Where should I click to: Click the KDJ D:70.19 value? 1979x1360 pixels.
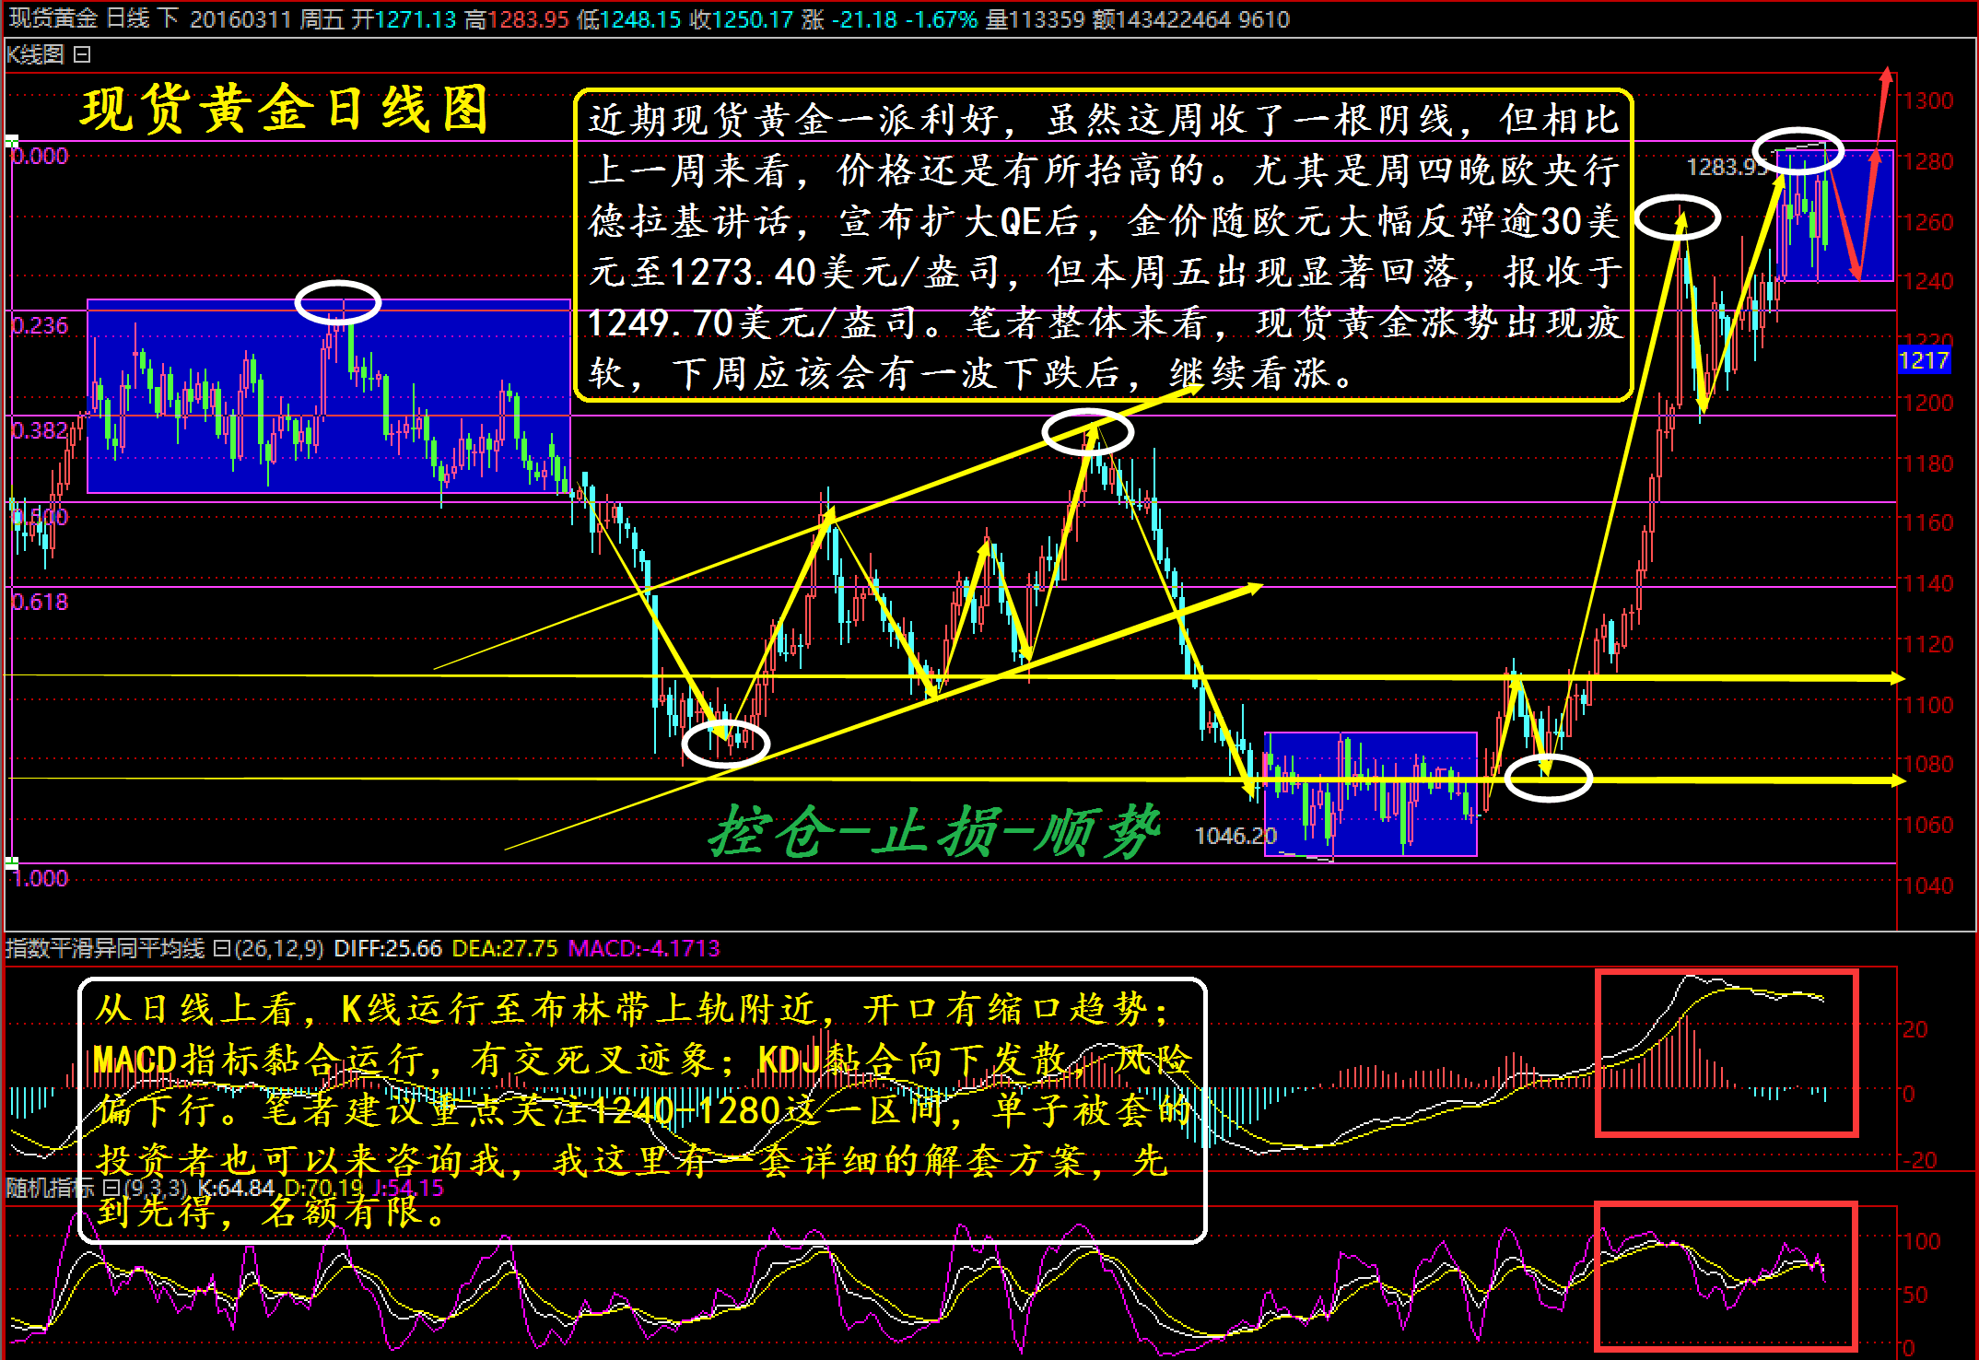(x=323, y=1188)
